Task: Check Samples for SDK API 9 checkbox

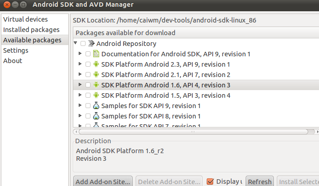Action: tap(88, 105)
